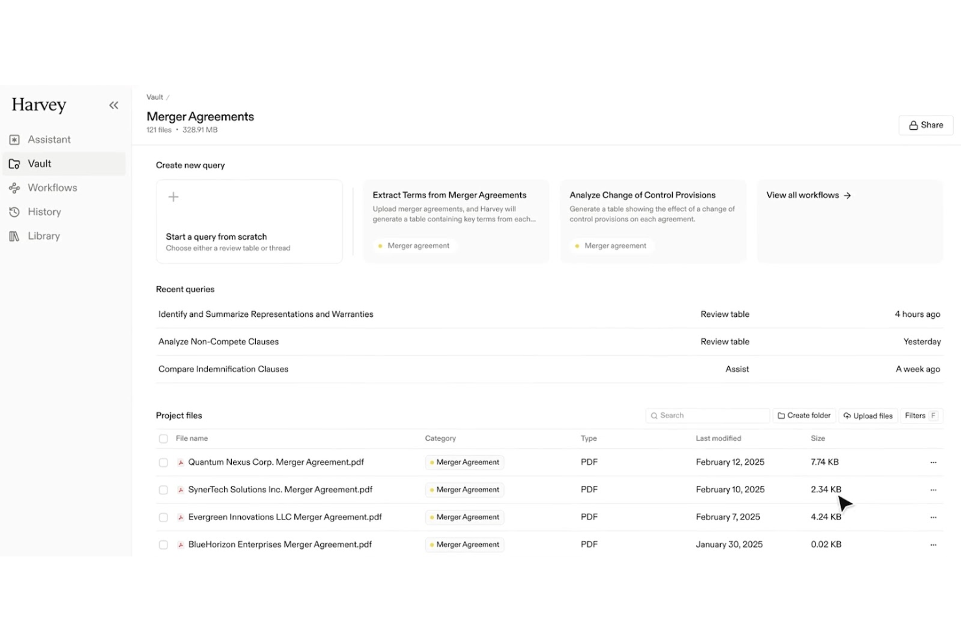961x641 pixels.
Task: Select the Assistant icon in sidebar
Action: [x=14, y=139]
